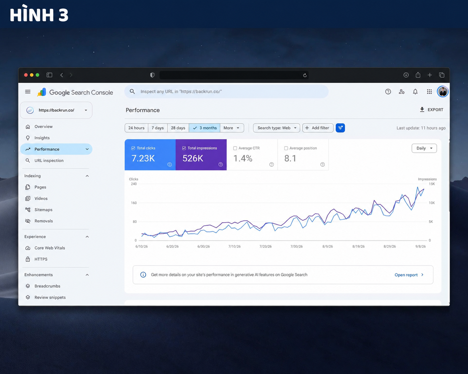Collapse the Enhancements section
Screen dimensions: 468x374
point(87,275)
